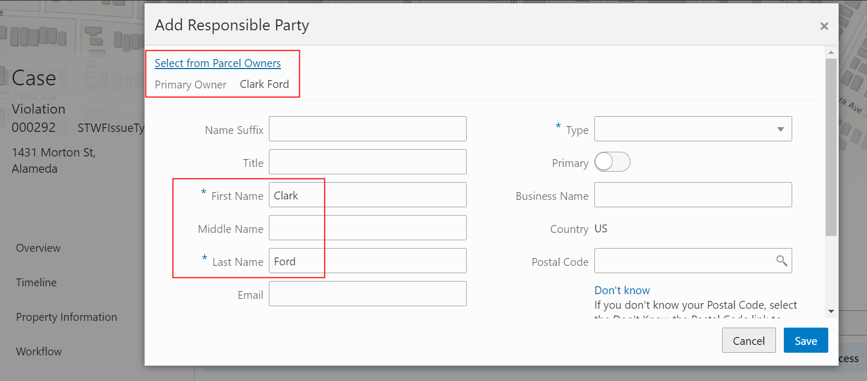Select Property Information in the sidebar
The width and height of the screenshot is (867, 381).
(66, 317)
